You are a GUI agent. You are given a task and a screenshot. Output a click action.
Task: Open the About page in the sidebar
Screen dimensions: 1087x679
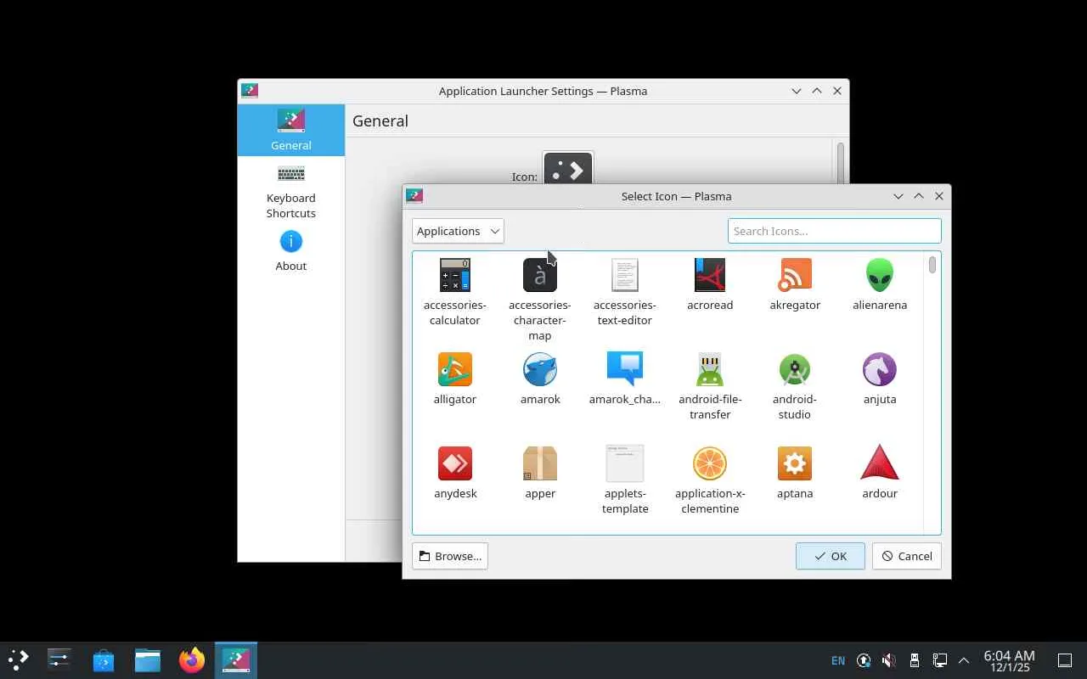(291, 251)
